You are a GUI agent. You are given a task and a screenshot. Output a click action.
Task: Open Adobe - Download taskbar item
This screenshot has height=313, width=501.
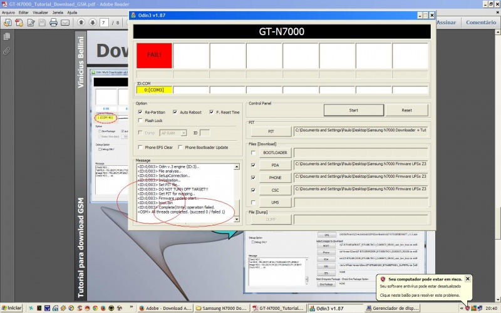[x=165, y=308]
